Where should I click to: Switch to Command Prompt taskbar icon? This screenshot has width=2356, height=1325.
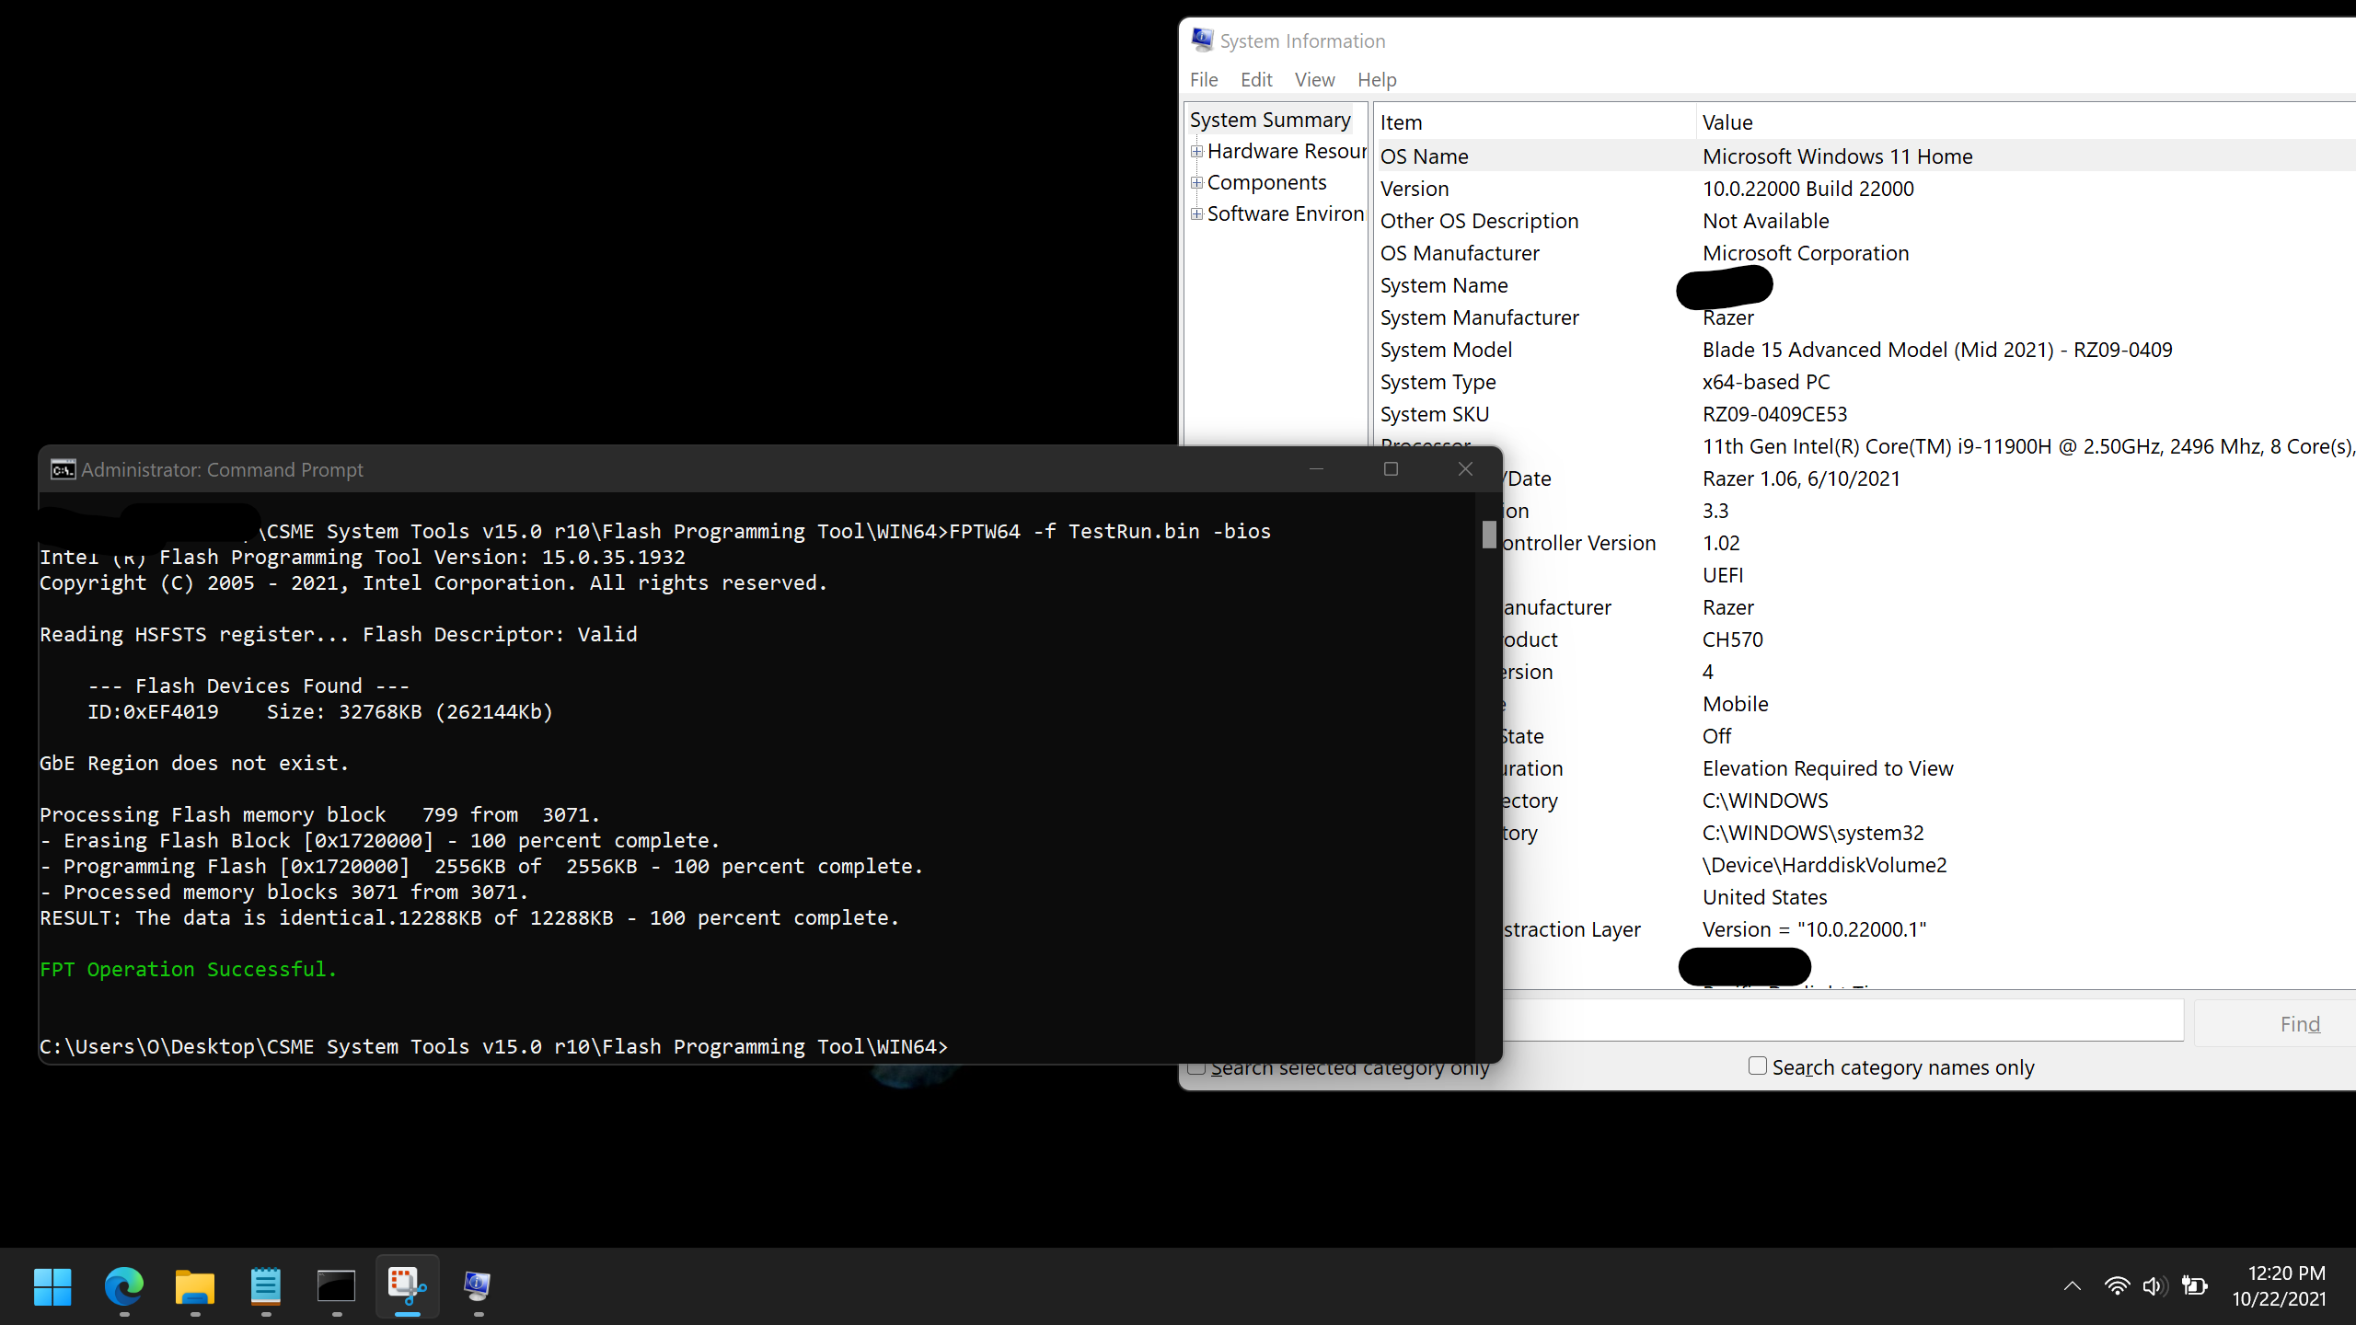click(x=336, y=1286)
